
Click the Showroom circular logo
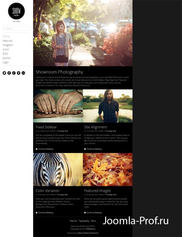click(x=16, y=11)
